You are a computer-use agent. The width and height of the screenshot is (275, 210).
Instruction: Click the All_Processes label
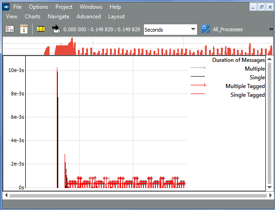click(x=228, y=29)
